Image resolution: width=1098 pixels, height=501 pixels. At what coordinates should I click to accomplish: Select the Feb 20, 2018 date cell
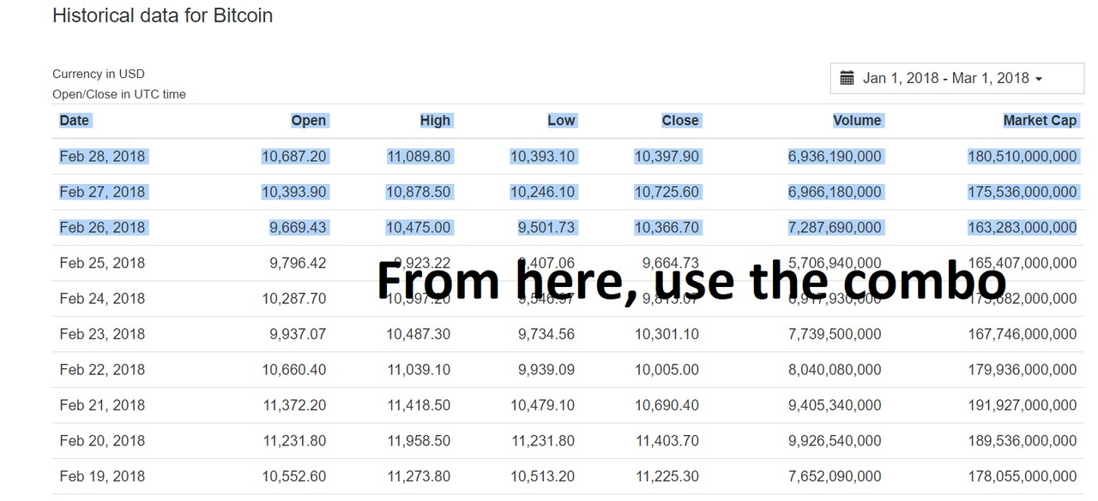102,441
